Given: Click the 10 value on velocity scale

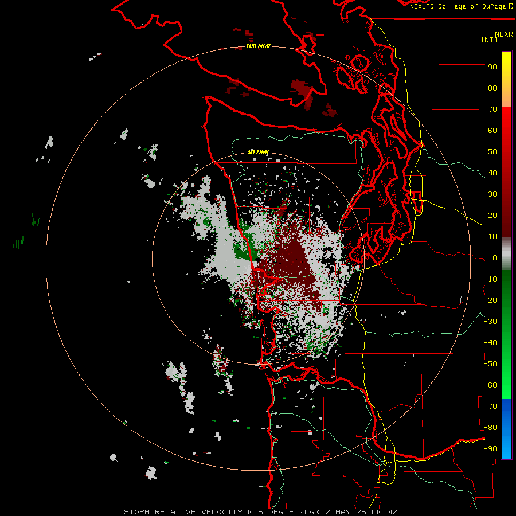Looking at the screenshot, I should pos(492,237).
